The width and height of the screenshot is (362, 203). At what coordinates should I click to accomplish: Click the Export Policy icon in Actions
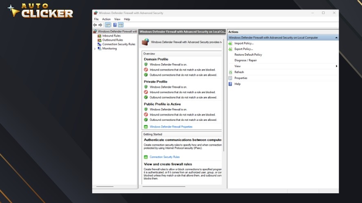click(x=231, y=49)
